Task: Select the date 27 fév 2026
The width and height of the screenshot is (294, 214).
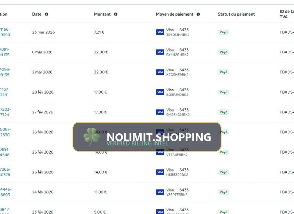Action: coord(43,112)
